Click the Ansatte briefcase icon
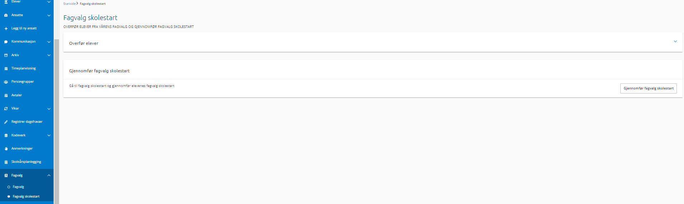Viewport: 684px width, 204px height. 6,15
